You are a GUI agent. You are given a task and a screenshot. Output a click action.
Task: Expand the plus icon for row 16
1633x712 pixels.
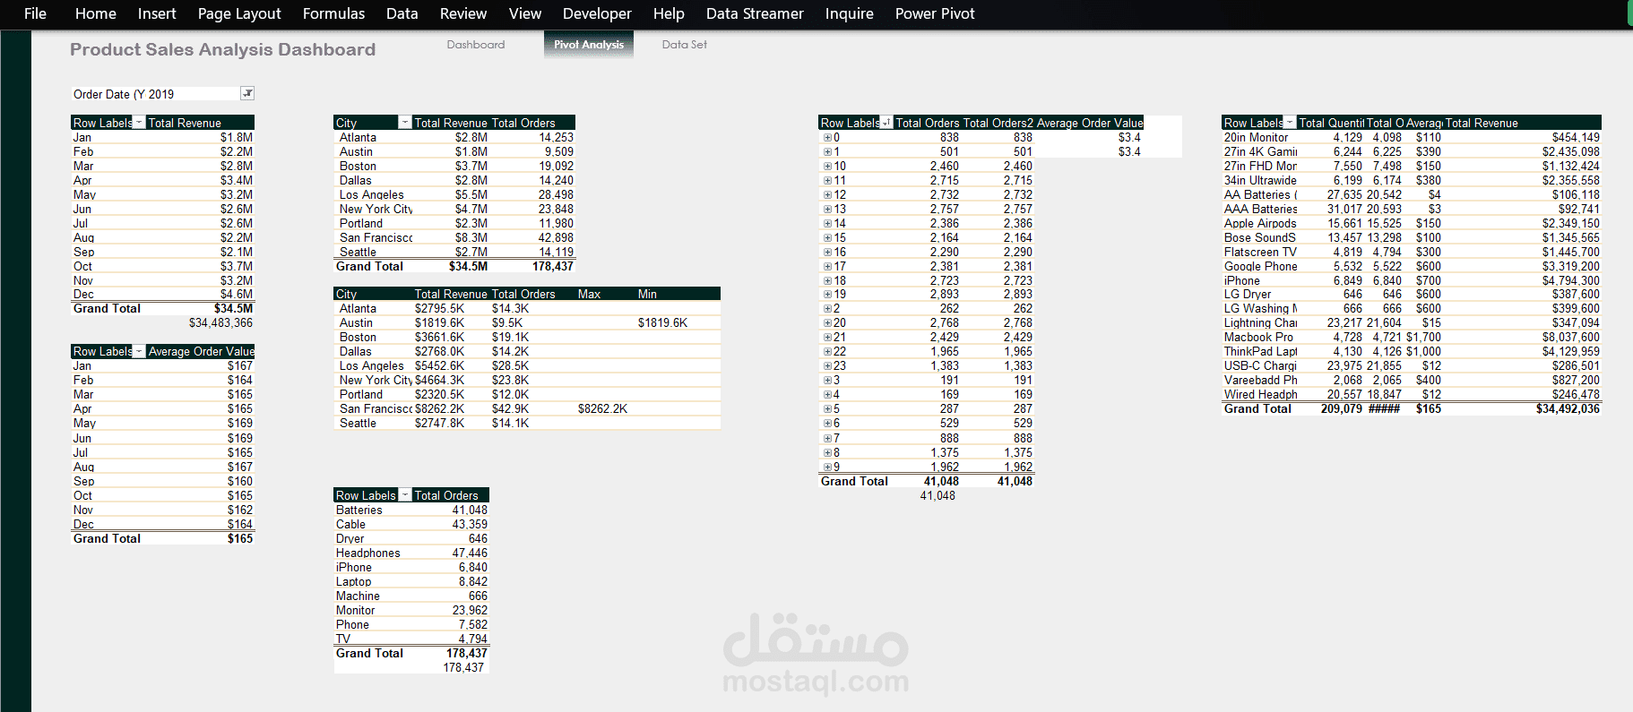pyautogui.click(x=827, y=253)
